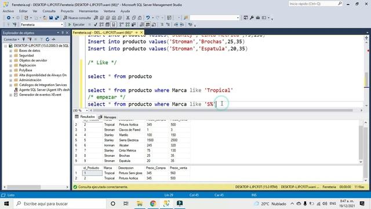371x209 pixels.
Task: Click the Activity Monitor icon in Object Explorer
Action: [x=54, y=39]
